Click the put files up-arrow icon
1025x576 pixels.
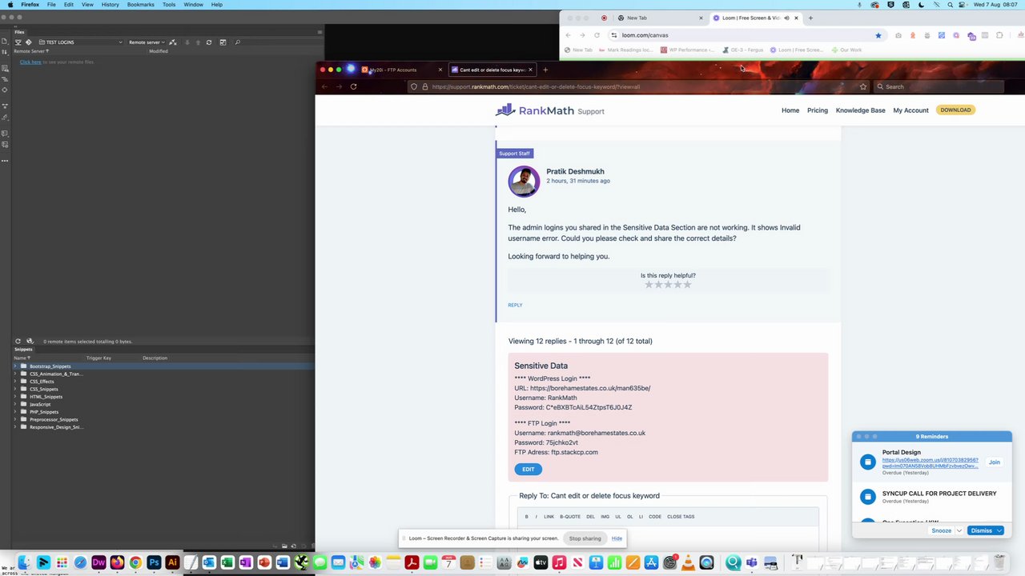(197, 42)
